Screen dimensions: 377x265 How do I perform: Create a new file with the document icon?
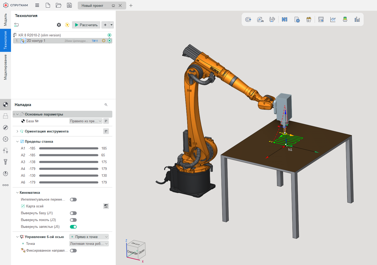(48, 5)
